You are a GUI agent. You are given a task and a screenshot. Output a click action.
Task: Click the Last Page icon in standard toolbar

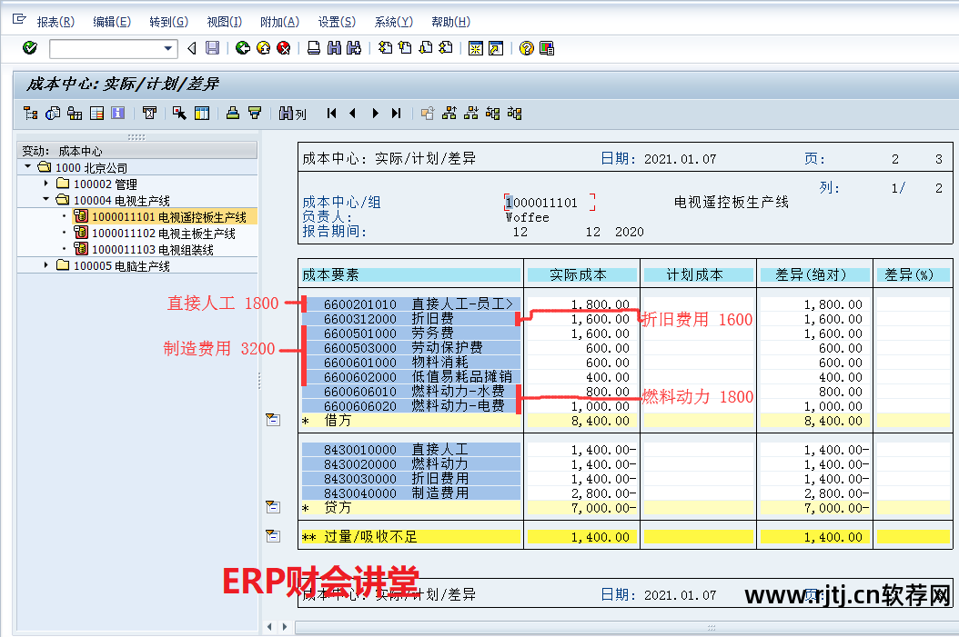(446, 47)
